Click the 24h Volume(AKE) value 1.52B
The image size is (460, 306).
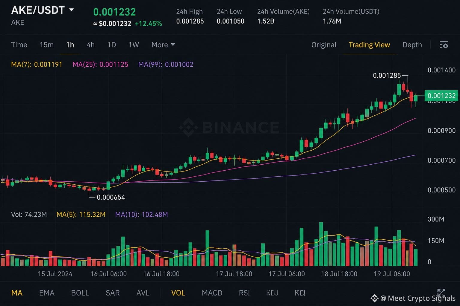point(266,21)
